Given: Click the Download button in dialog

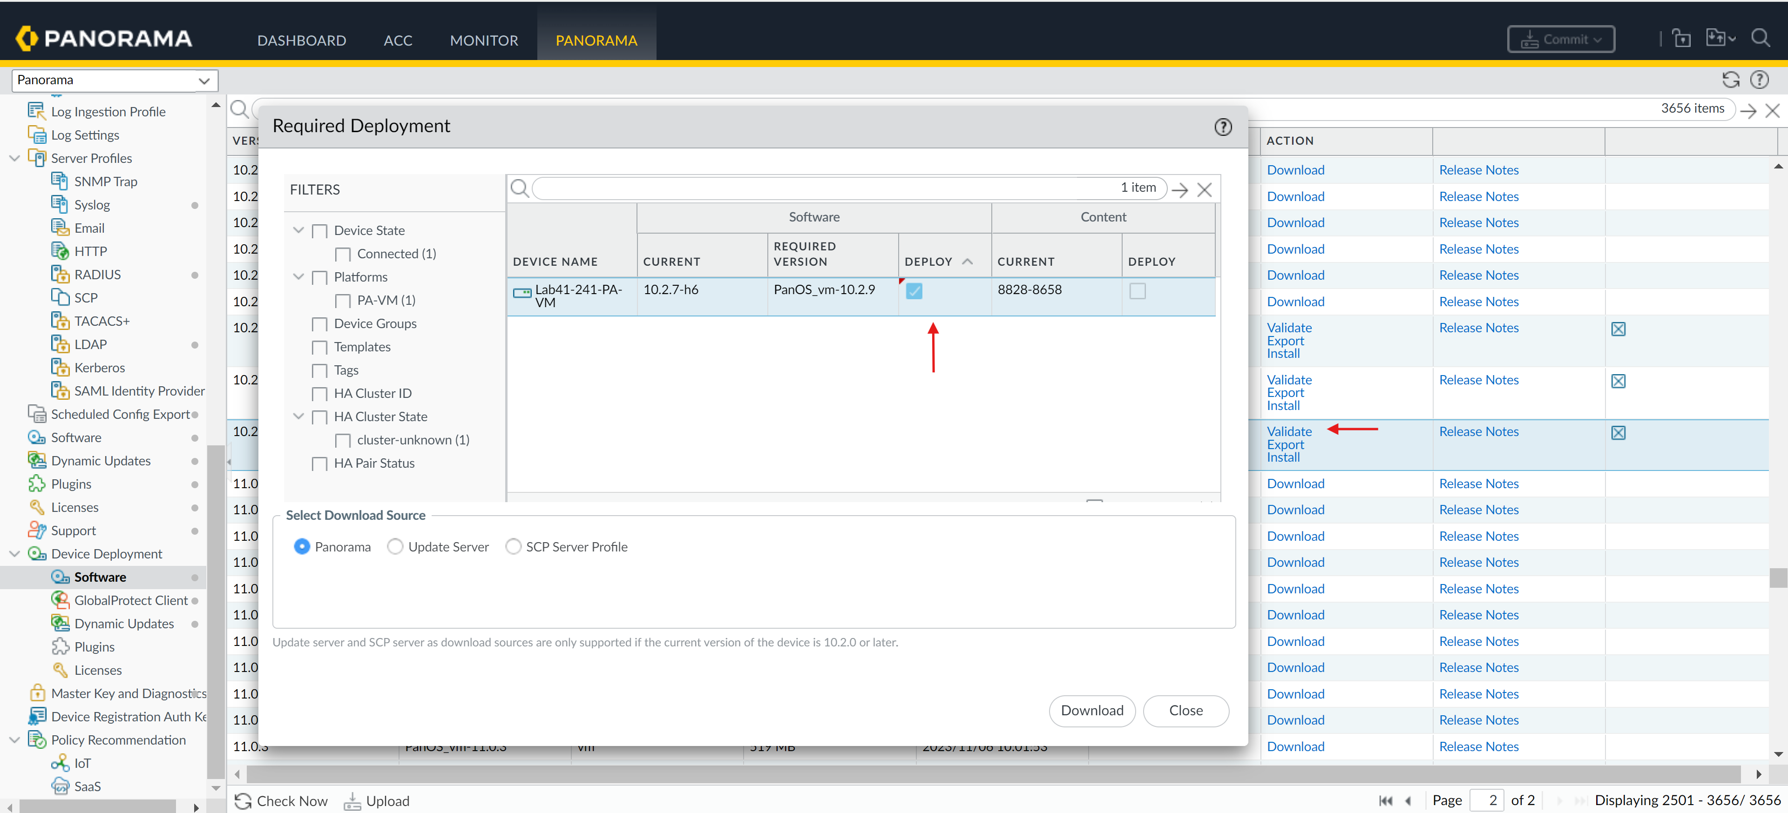Looking at the screenshot, I should click(1091, 710).
